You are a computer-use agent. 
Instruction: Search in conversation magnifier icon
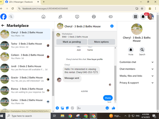[142, 50]
